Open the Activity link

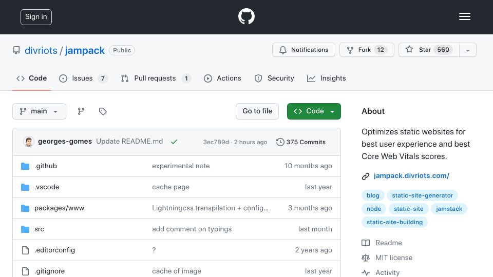(388, 272)
